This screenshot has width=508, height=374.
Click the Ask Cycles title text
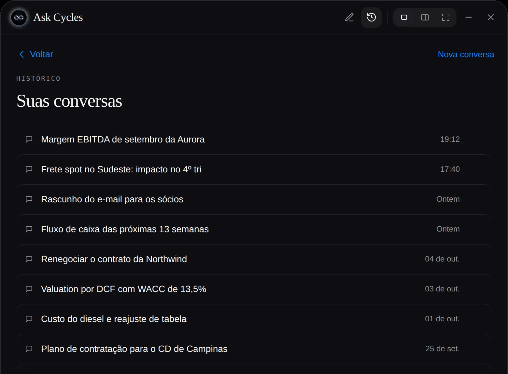(x=58, y=17)
